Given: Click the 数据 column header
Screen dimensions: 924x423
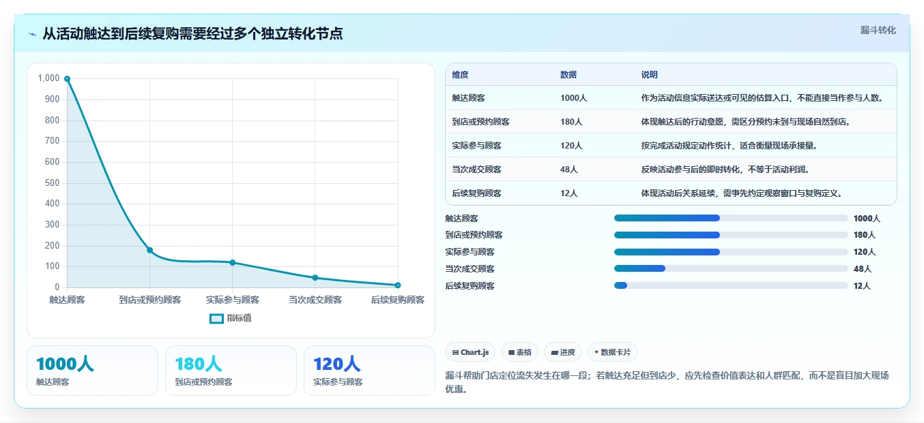Looking at the screenshot, I should click(568, 74).
